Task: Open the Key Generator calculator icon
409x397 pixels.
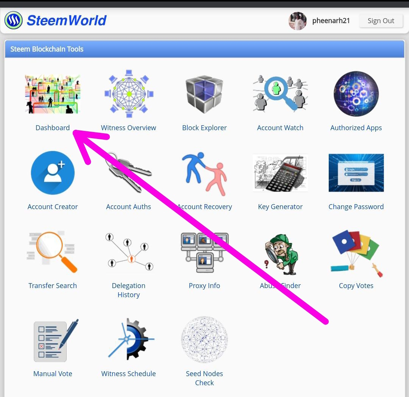Action: (280, 173)
